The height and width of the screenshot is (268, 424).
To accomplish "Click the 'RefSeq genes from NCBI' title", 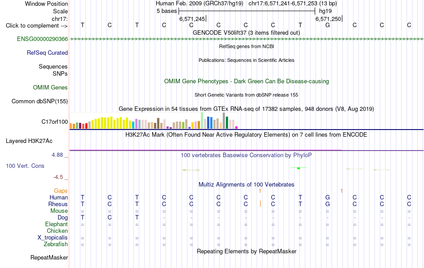I will point(247,47).
